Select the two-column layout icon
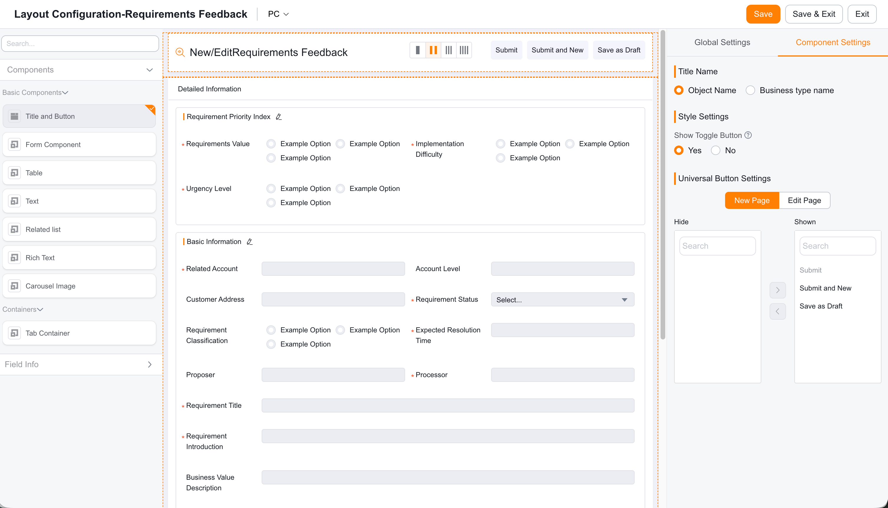888x508 pixels. pos(433,50)
